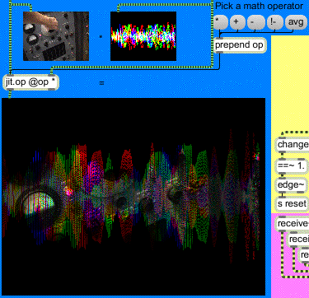Select the topmost receive~ object
The height and width of the screenshot is (298, 309).
[x=293, y=223]
